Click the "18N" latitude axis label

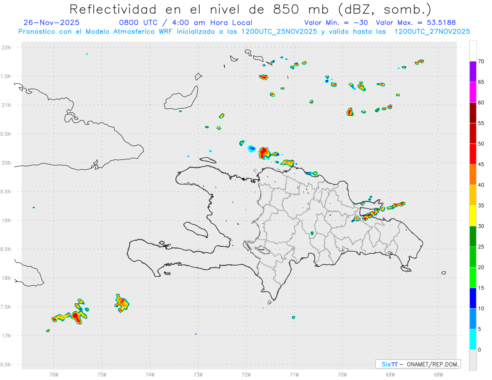(7, 278)
